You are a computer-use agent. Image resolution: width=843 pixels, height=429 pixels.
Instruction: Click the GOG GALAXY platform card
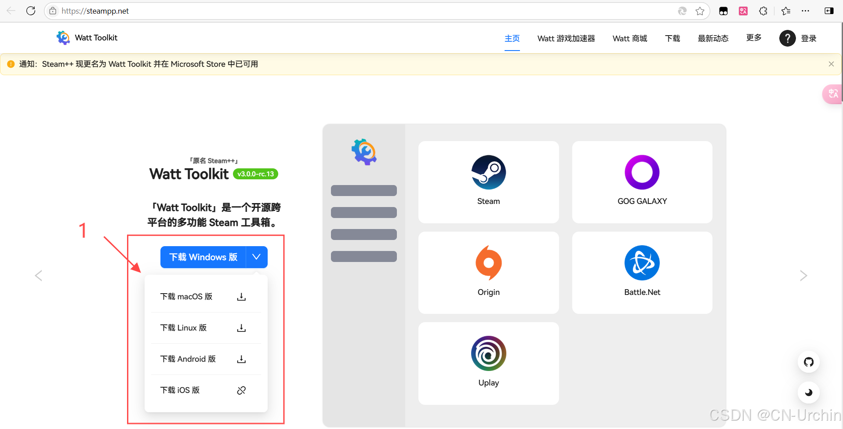tap(642, 182)
